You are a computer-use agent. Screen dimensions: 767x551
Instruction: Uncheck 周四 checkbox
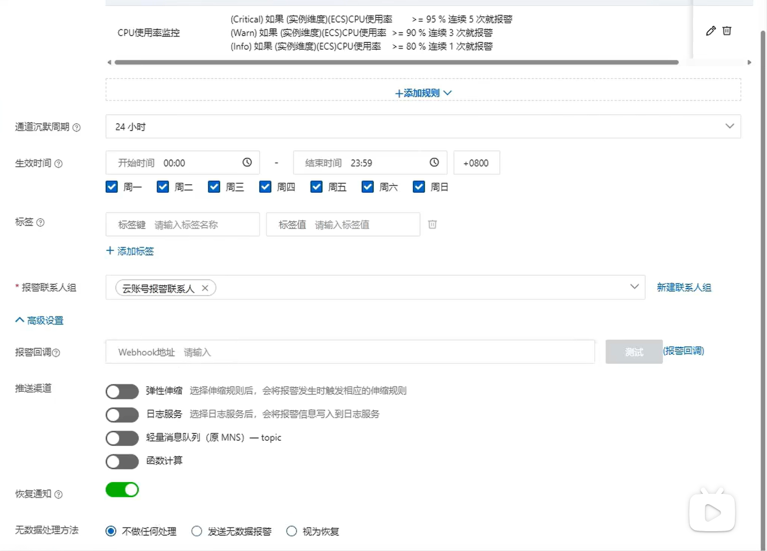265,186
